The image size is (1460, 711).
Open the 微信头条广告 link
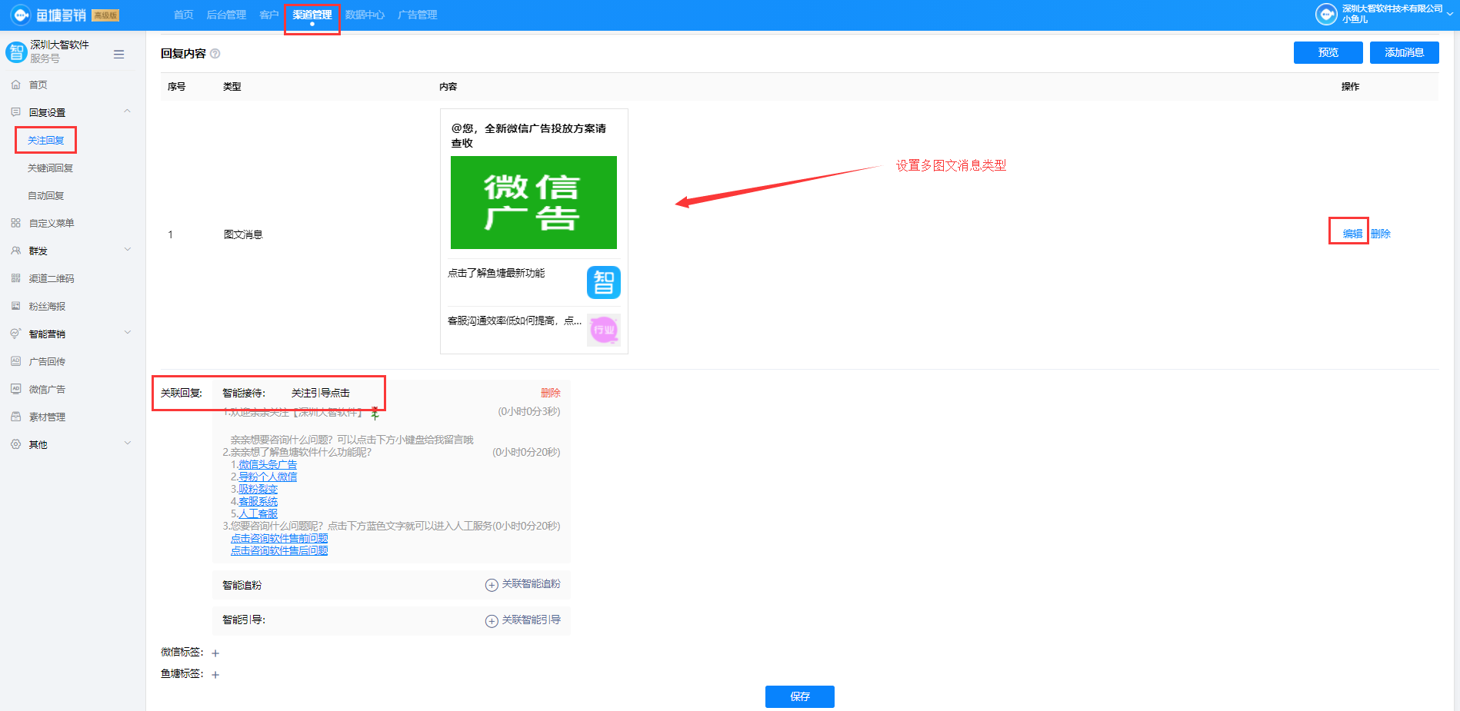click(x=268, y=465)
